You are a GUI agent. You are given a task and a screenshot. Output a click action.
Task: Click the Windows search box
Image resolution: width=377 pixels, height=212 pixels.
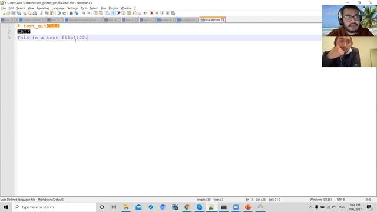pyautogui.click(x=54, y=207)
